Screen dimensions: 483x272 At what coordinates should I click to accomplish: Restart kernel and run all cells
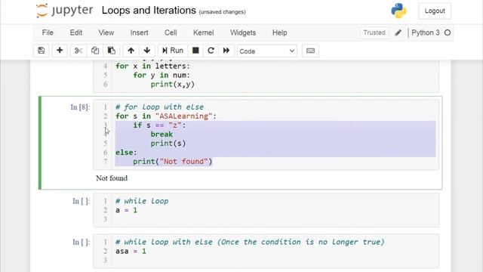coord(226,51)
